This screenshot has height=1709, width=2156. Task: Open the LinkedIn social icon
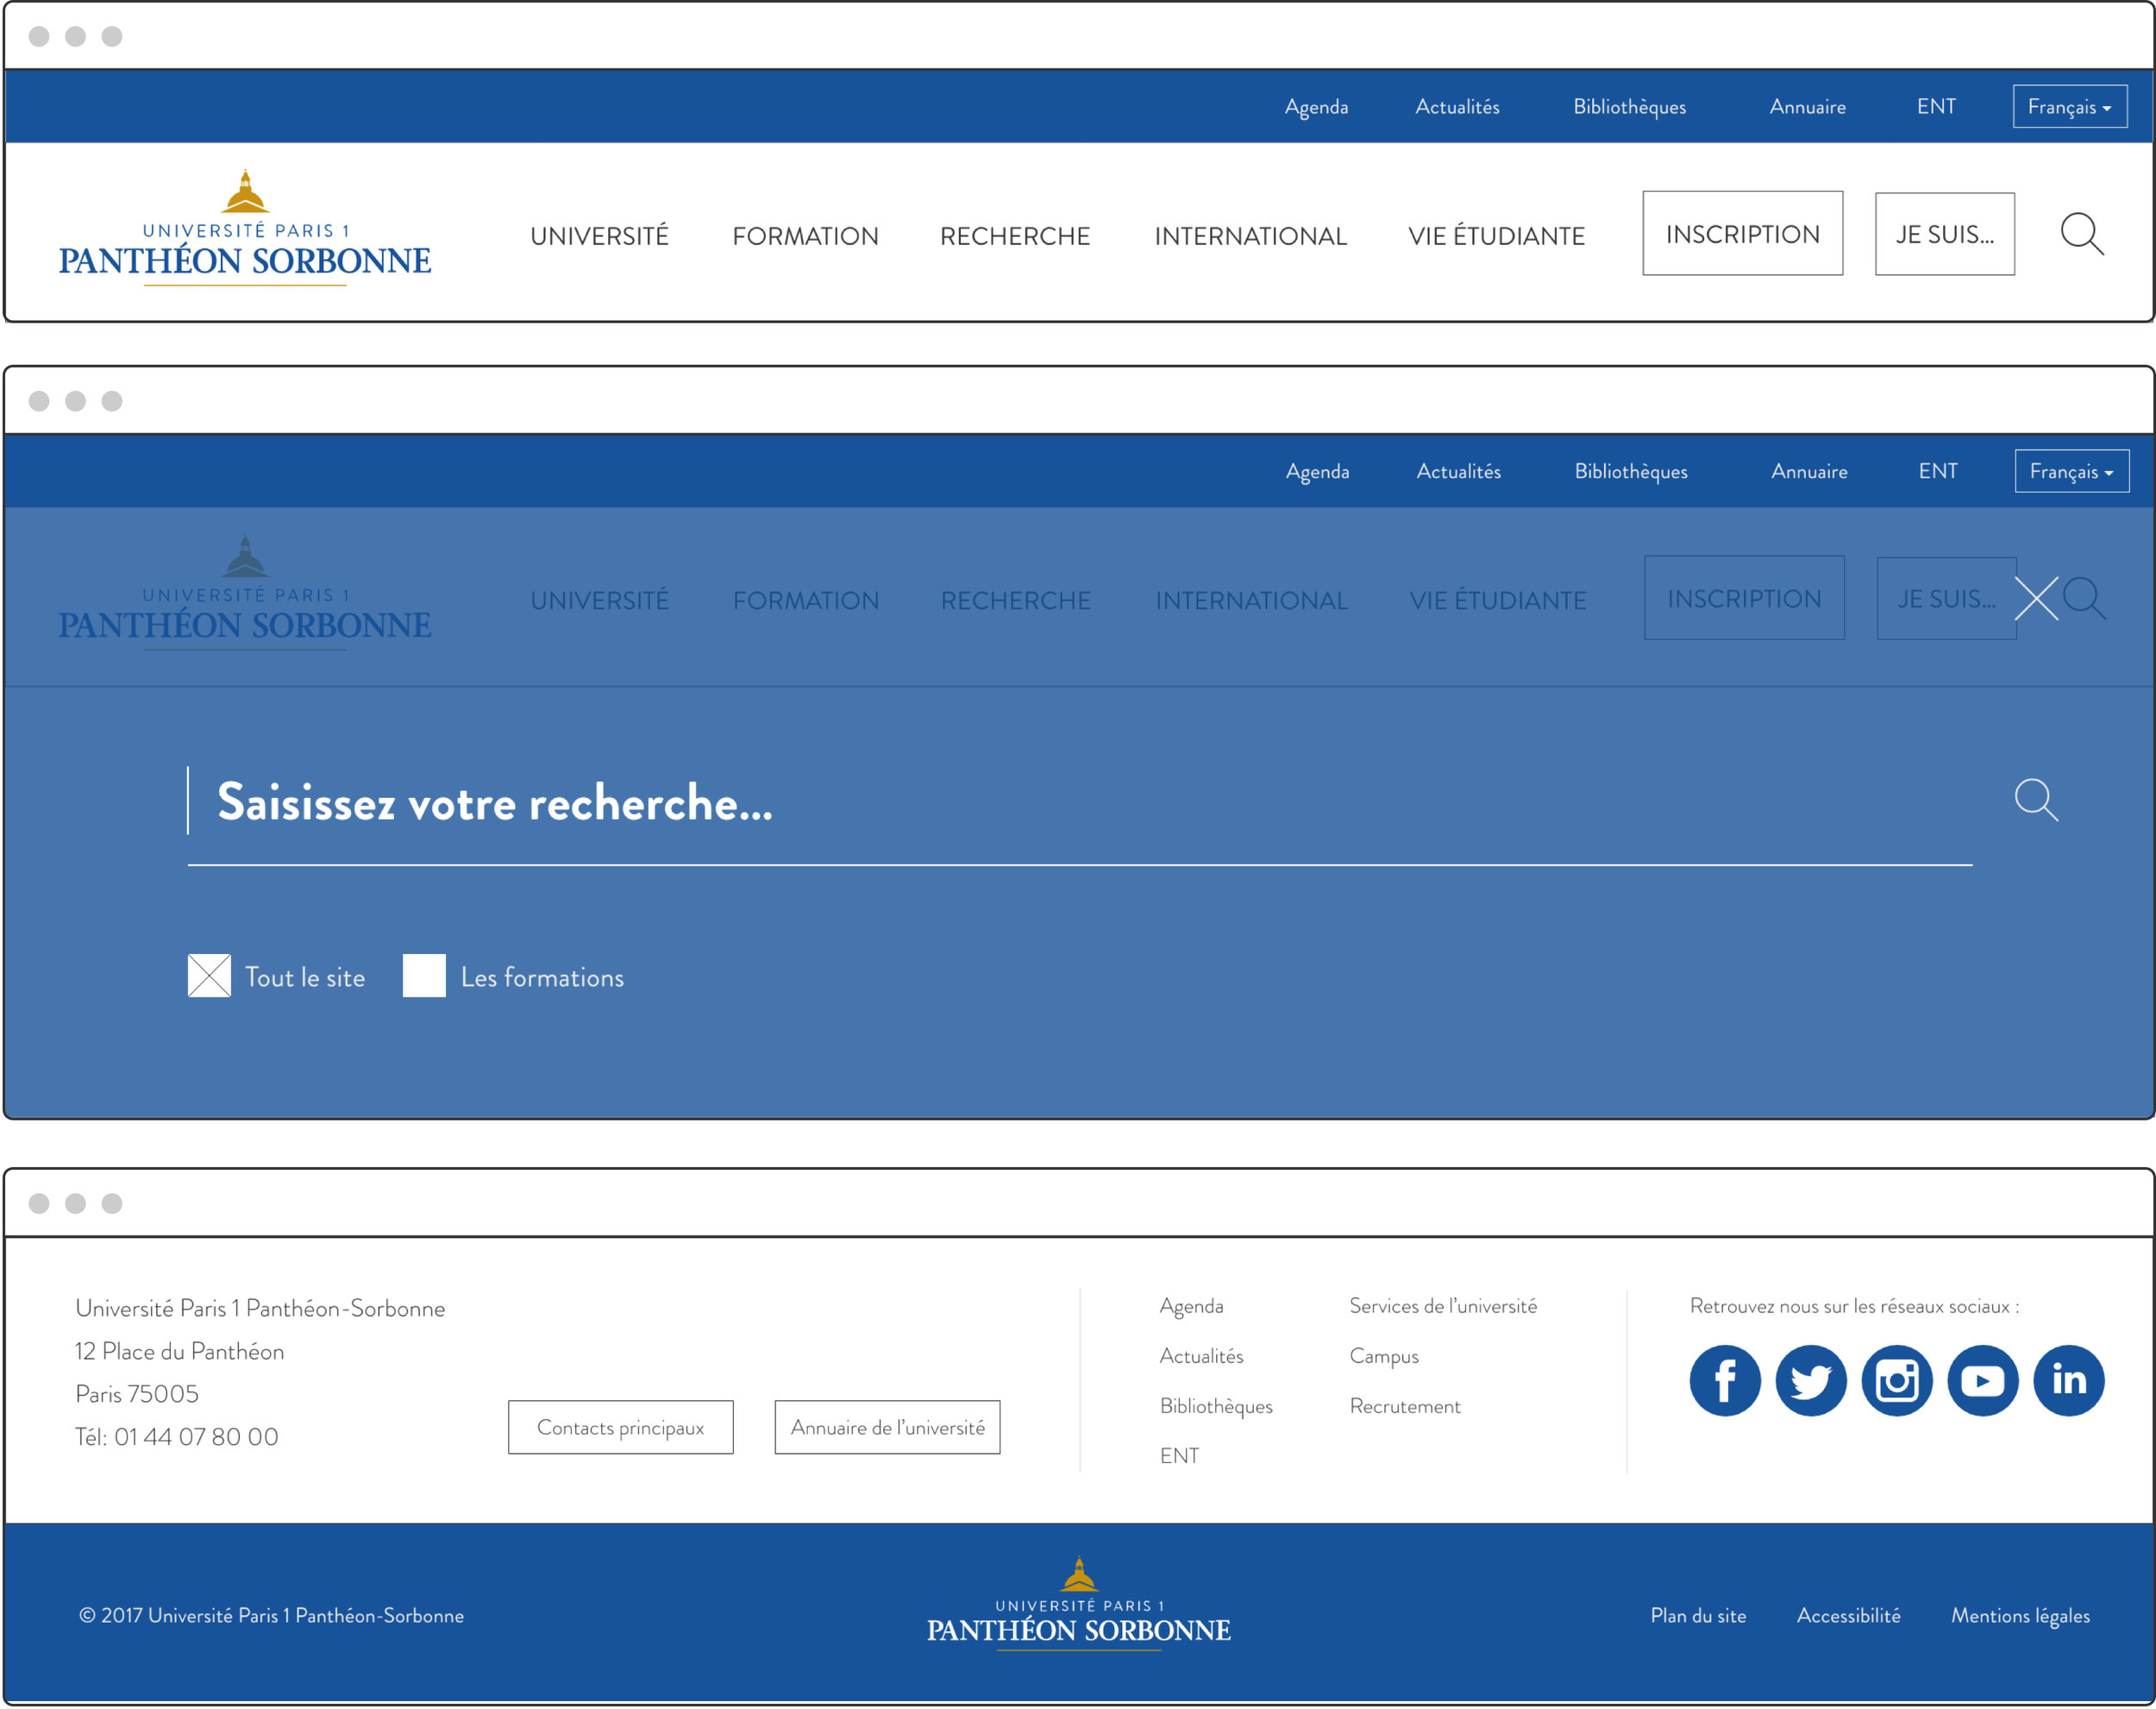[x=2069, y=1381]
